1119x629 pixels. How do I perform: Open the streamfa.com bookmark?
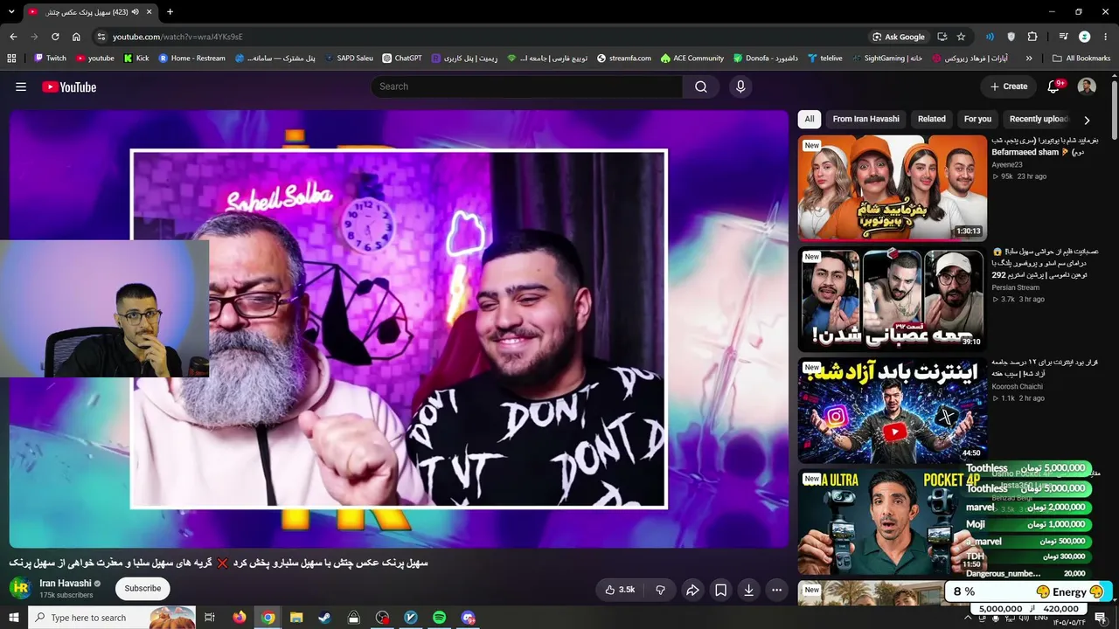coord(624,59)
